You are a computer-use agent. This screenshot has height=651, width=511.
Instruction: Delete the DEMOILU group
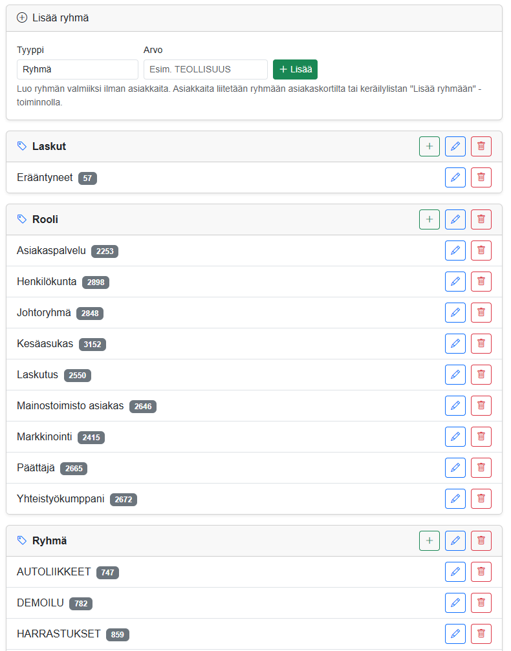pyautogui.click(x=481, y=603)
